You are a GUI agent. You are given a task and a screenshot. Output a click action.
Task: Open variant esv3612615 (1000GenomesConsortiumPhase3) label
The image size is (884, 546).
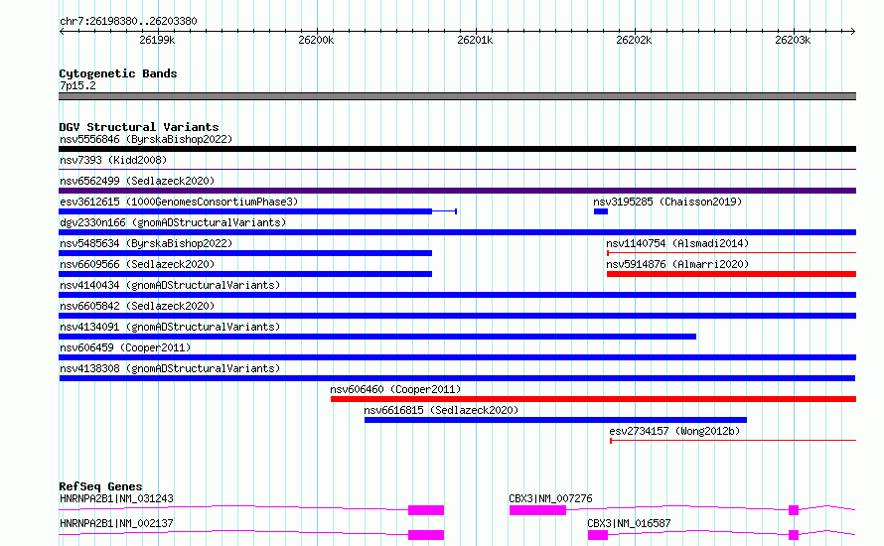(x=179, y=202)
